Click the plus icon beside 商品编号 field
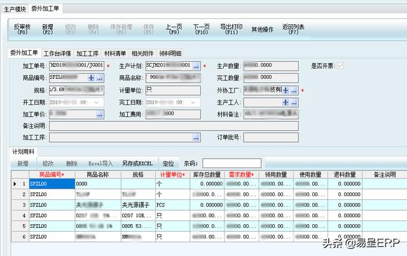The height and width of the screenshot is (256, 407). point(91,78)
